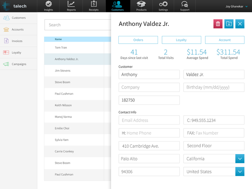The width and height of the screenshot is (252, 189).
Task: Open Settings gear in top bar
Action: tap(163, 6)
